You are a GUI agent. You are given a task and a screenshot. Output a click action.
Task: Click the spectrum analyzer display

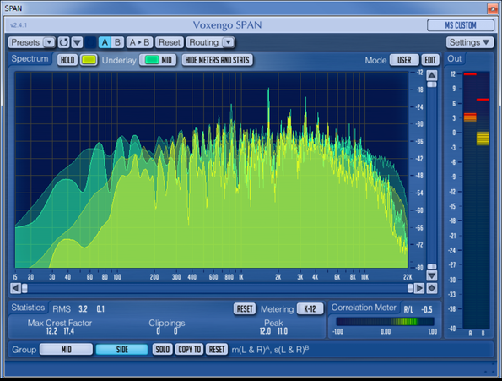tap(211, 170)
